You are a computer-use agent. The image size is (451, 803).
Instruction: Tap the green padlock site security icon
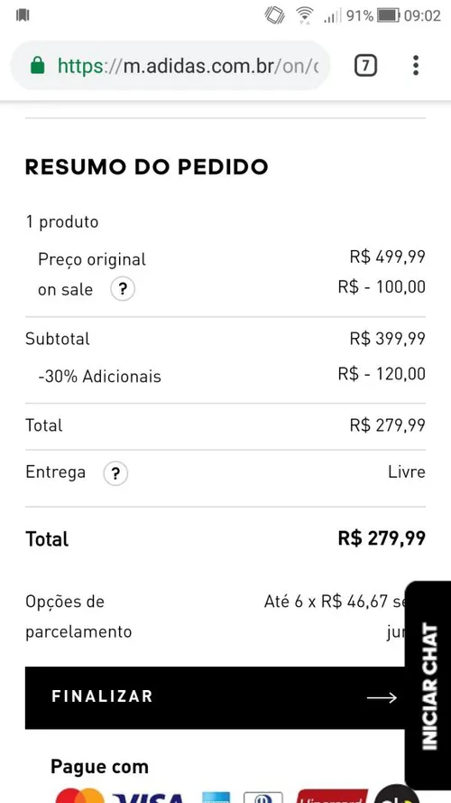37,65
